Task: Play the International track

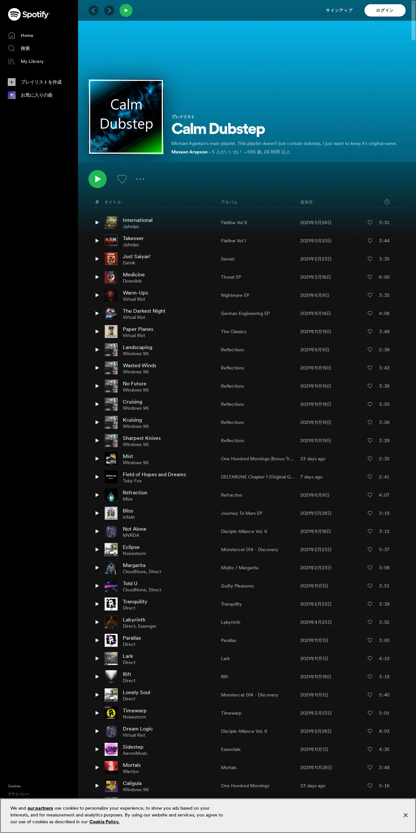Action: [97, 223]
